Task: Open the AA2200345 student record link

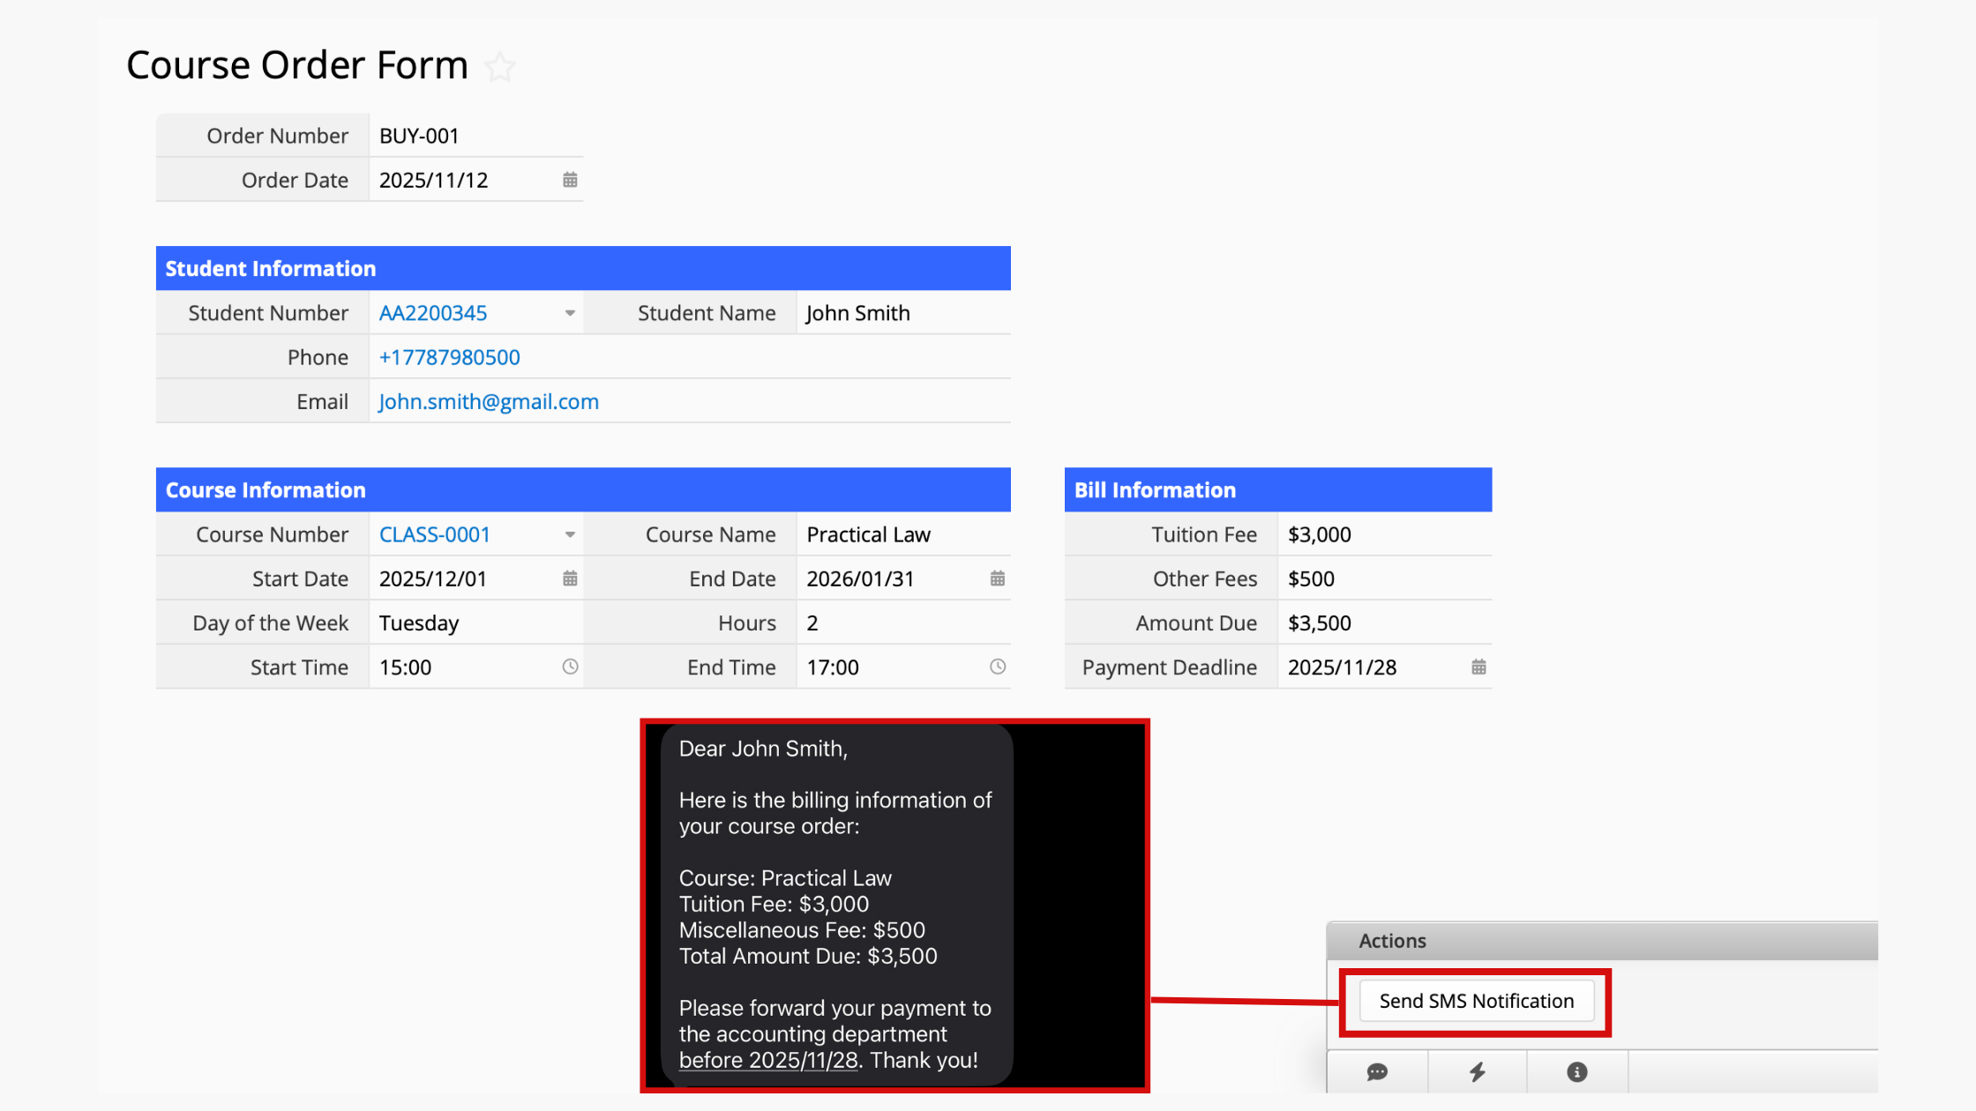Action: pyautogui.click(x=433, y=313)
